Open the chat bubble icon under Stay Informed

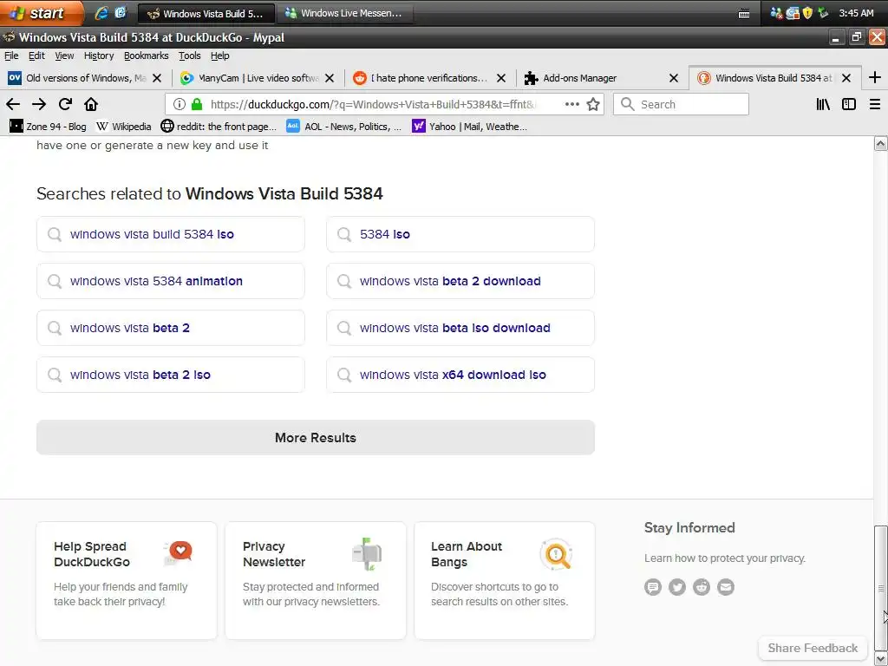653,587
